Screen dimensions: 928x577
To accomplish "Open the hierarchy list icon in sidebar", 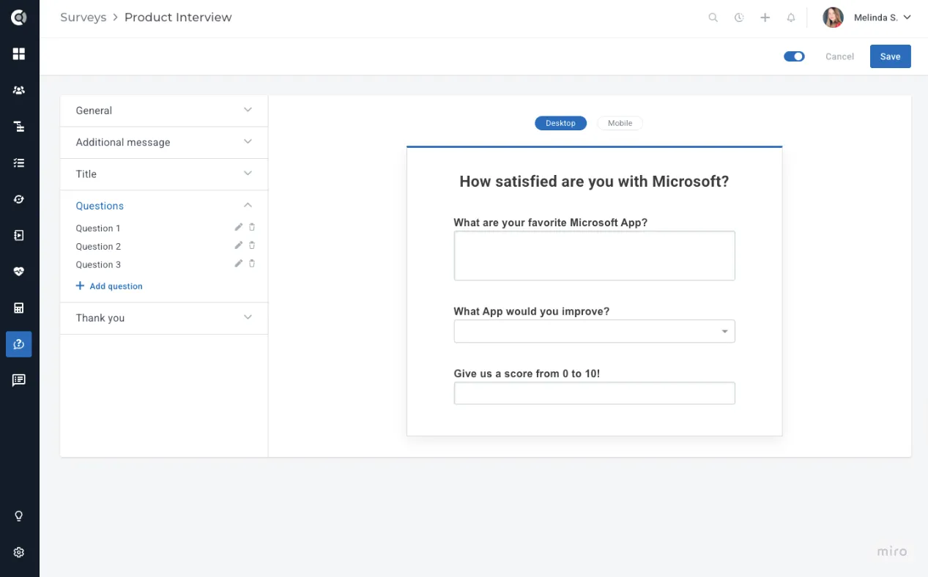I will [x=19, y=127].
